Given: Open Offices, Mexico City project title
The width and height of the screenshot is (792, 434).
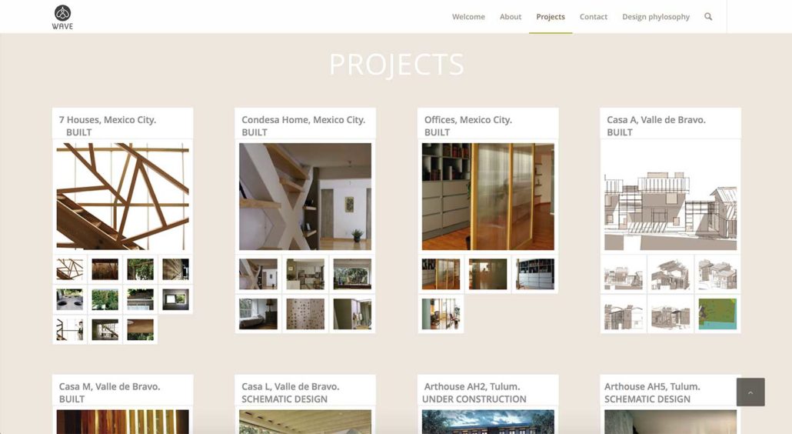Looking at the screenshot, I should 468,120.
